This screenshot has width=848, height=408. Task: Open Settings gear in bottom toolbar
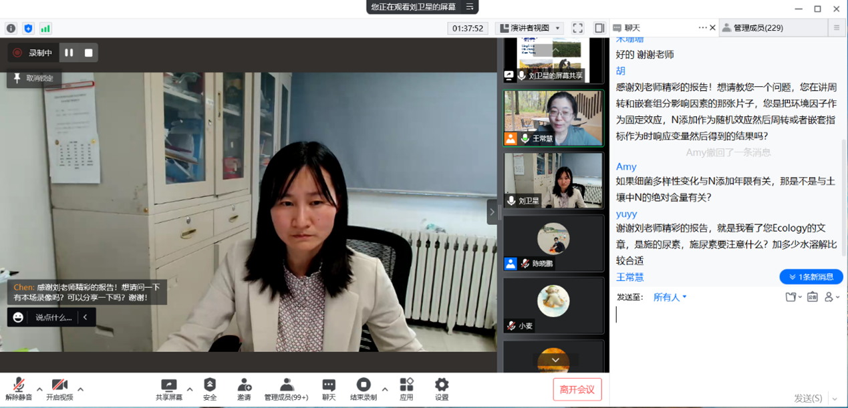(442, 389)
